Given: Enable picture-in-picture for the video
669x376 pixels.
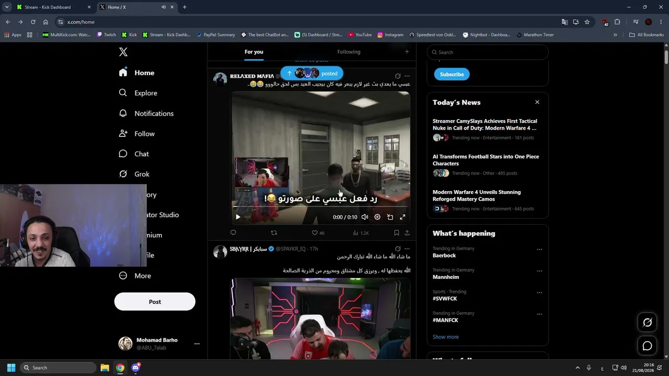Looking at the screenshot, I should [x=390, y=217].
